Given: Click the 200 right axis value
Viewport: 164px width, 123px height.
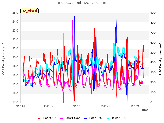Looking at the screenshot, I should click(x=153, y=83).
